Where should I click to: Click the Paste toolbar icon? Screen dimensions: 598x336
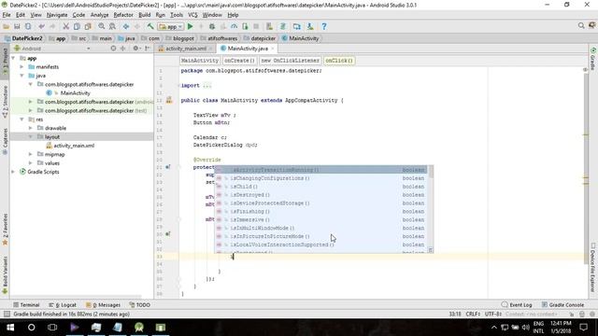[88, 27]
